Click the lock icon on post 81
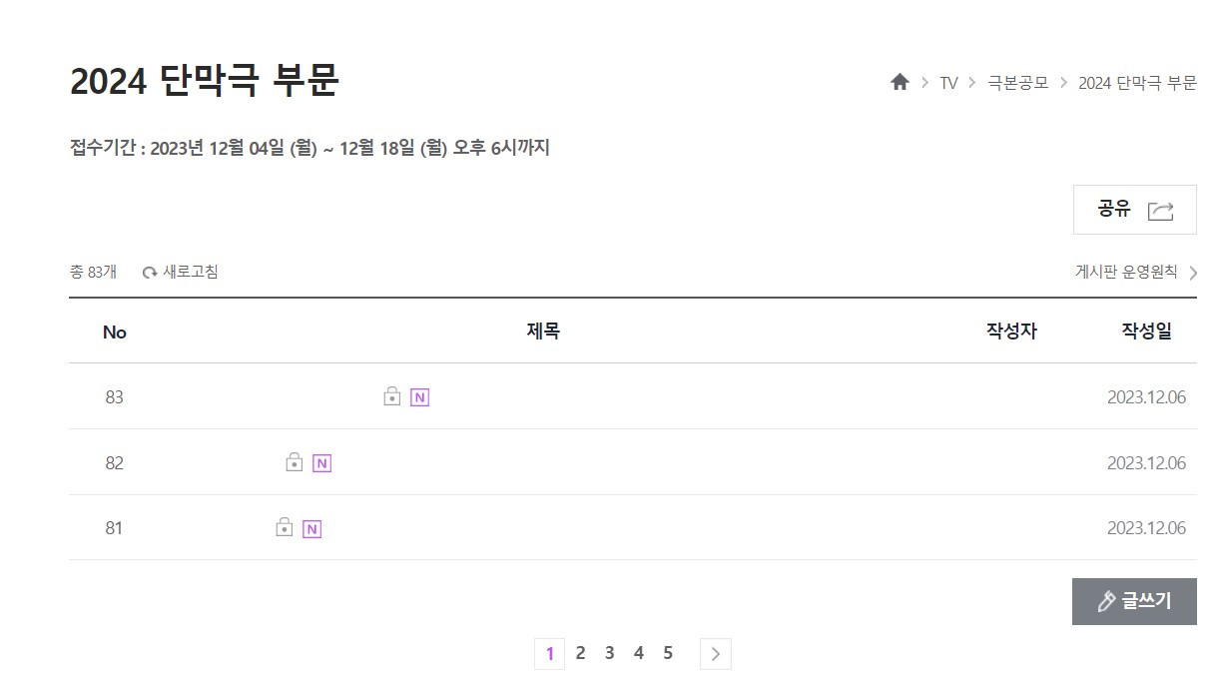The image size is (1215, 677). (284, 527)
